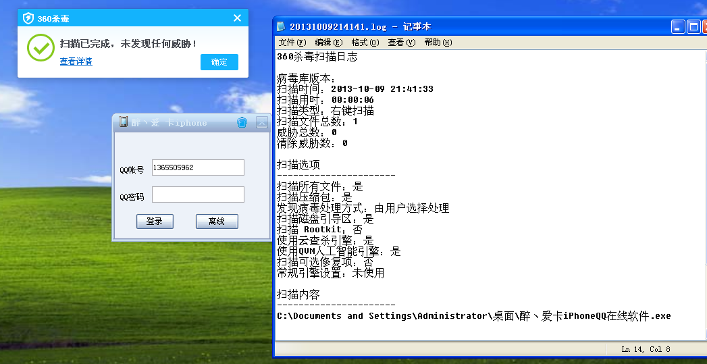The image size is (707, 364).
Task: Click the 清除威胁数 line
Action: coord(312,143)
